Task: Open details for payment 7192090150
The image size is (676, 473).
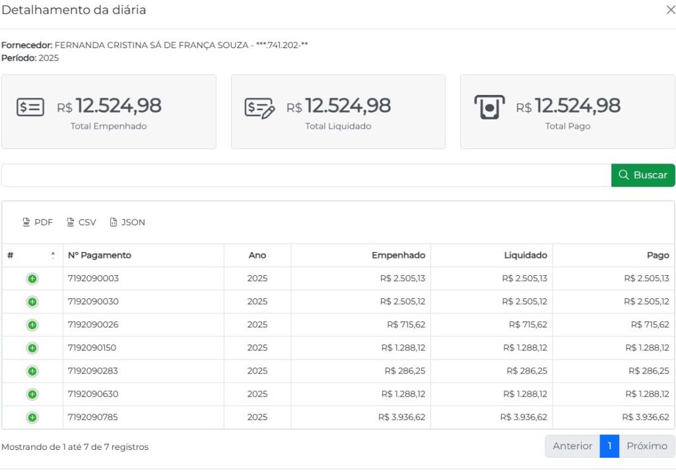Action: pyautogui.click(x=32, y=348)
